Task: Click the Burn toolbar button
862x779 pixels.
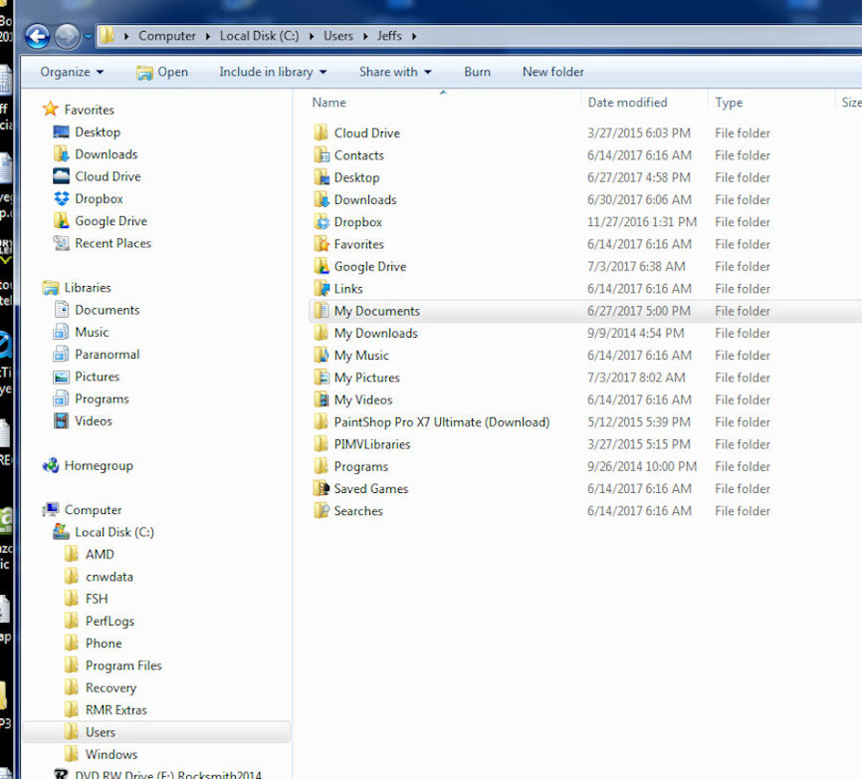Action: (x=477, y=72)
